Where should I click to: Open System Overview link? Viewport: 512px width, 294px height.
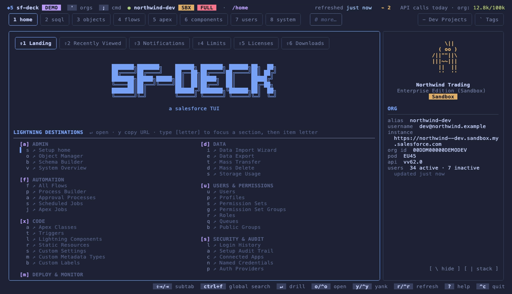tap(56, 168)
